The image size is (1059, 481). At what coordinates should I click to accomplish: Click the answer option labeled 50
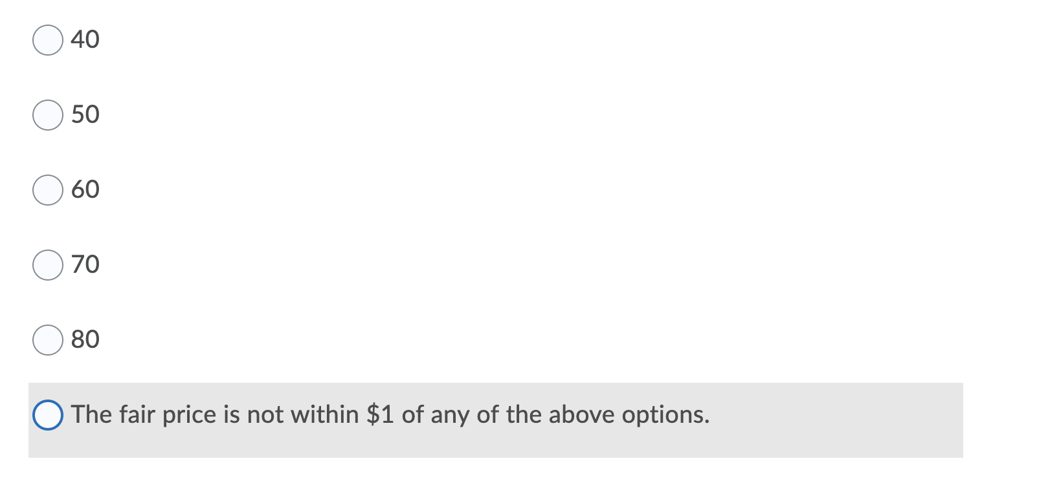point(85,115)
